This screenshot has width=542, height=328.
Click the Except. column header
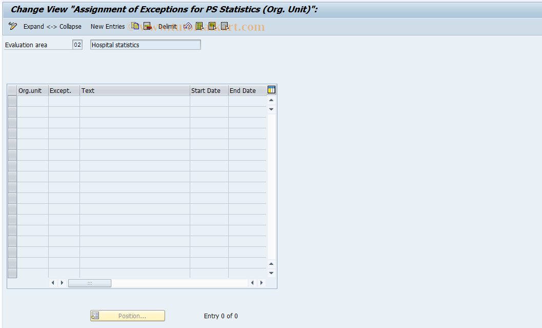(64, 91)
